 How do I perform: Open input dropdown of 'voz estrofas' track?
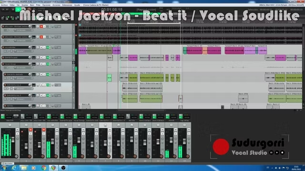tap(23, 51)
